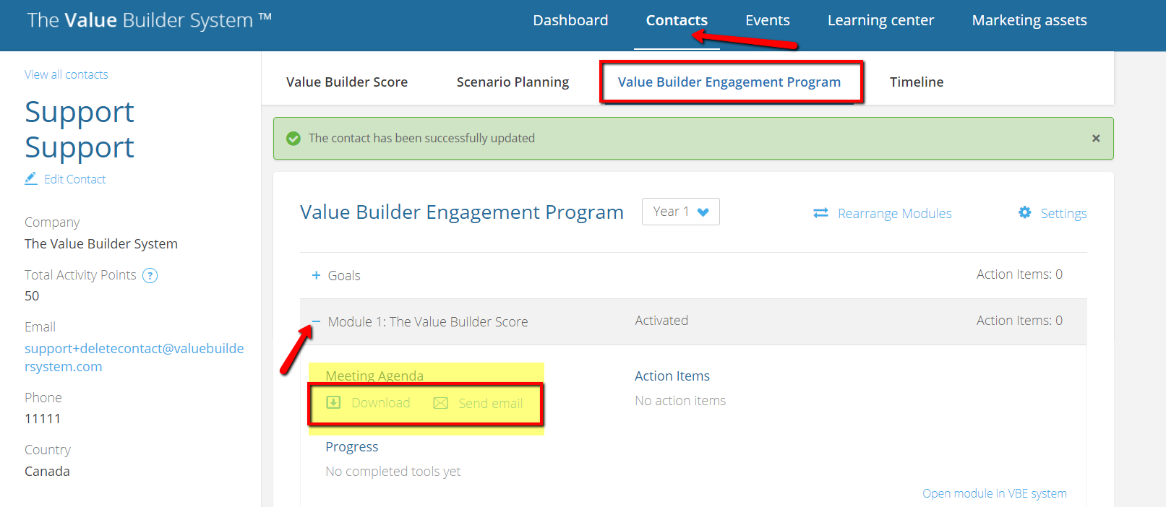Click View all contacts link
Screen dimensions: 1166x507
67,74
